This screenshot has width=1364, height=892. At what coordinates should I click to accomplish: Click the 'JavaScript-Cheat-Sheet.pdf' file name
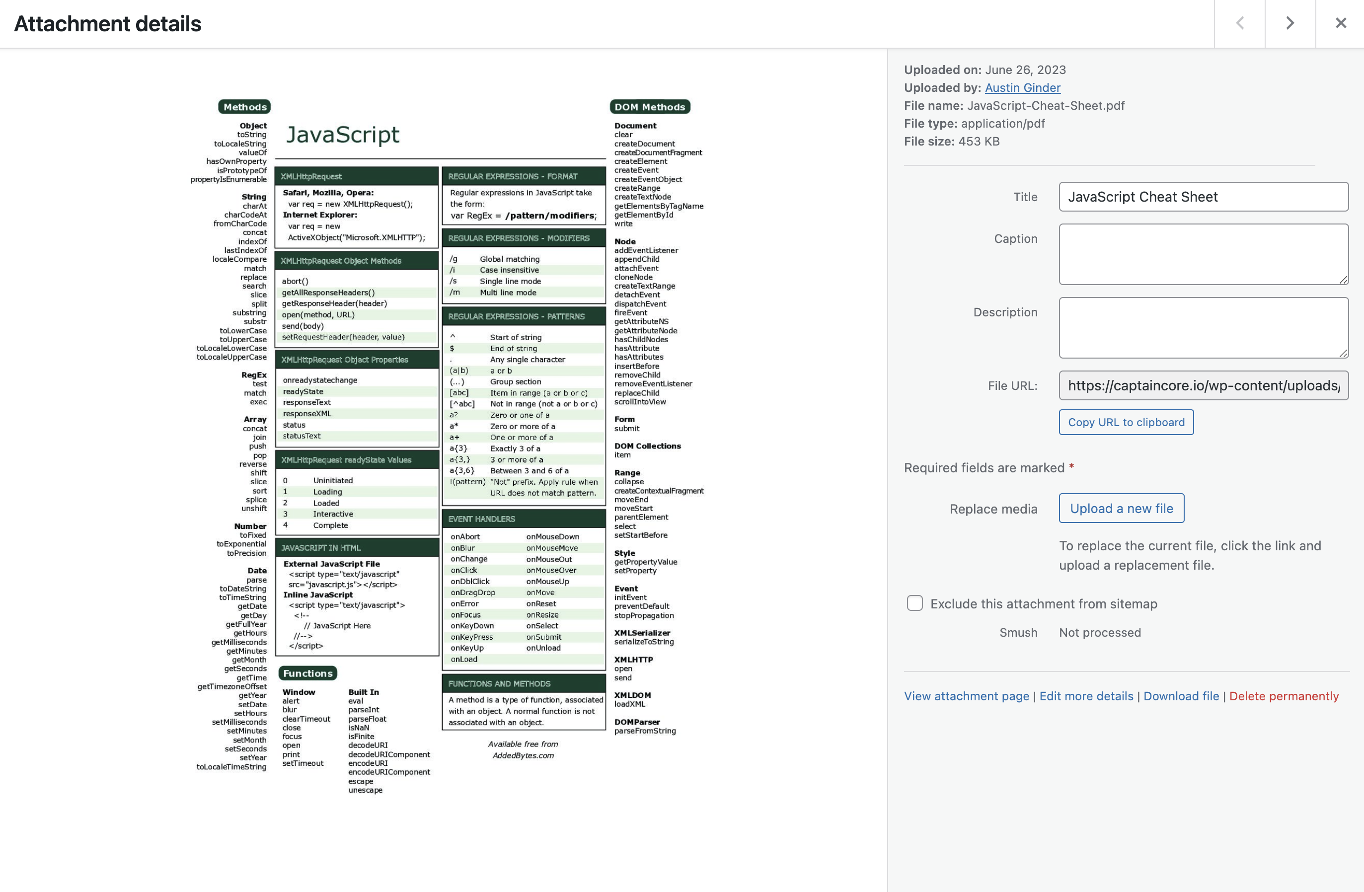(x=1045, y=105)
